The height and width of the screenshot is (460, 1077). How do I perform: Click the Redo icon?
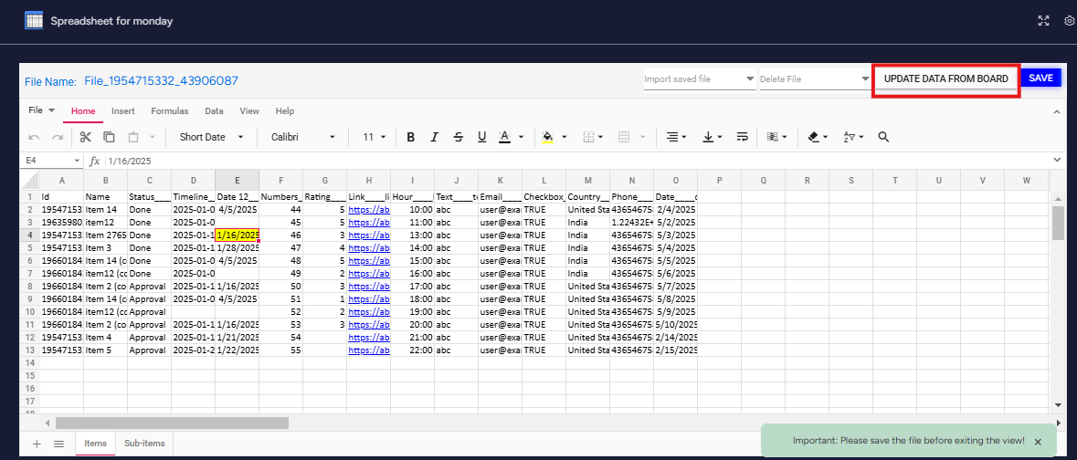(x=58, y=137)
